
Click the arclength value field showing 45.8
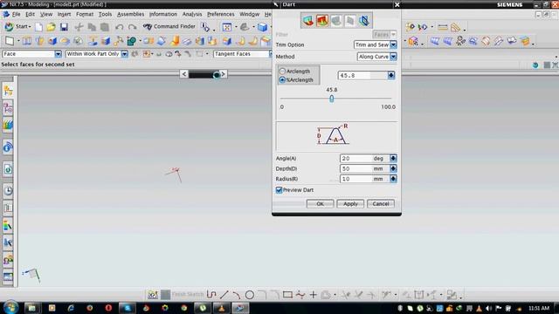coord(362,76)
